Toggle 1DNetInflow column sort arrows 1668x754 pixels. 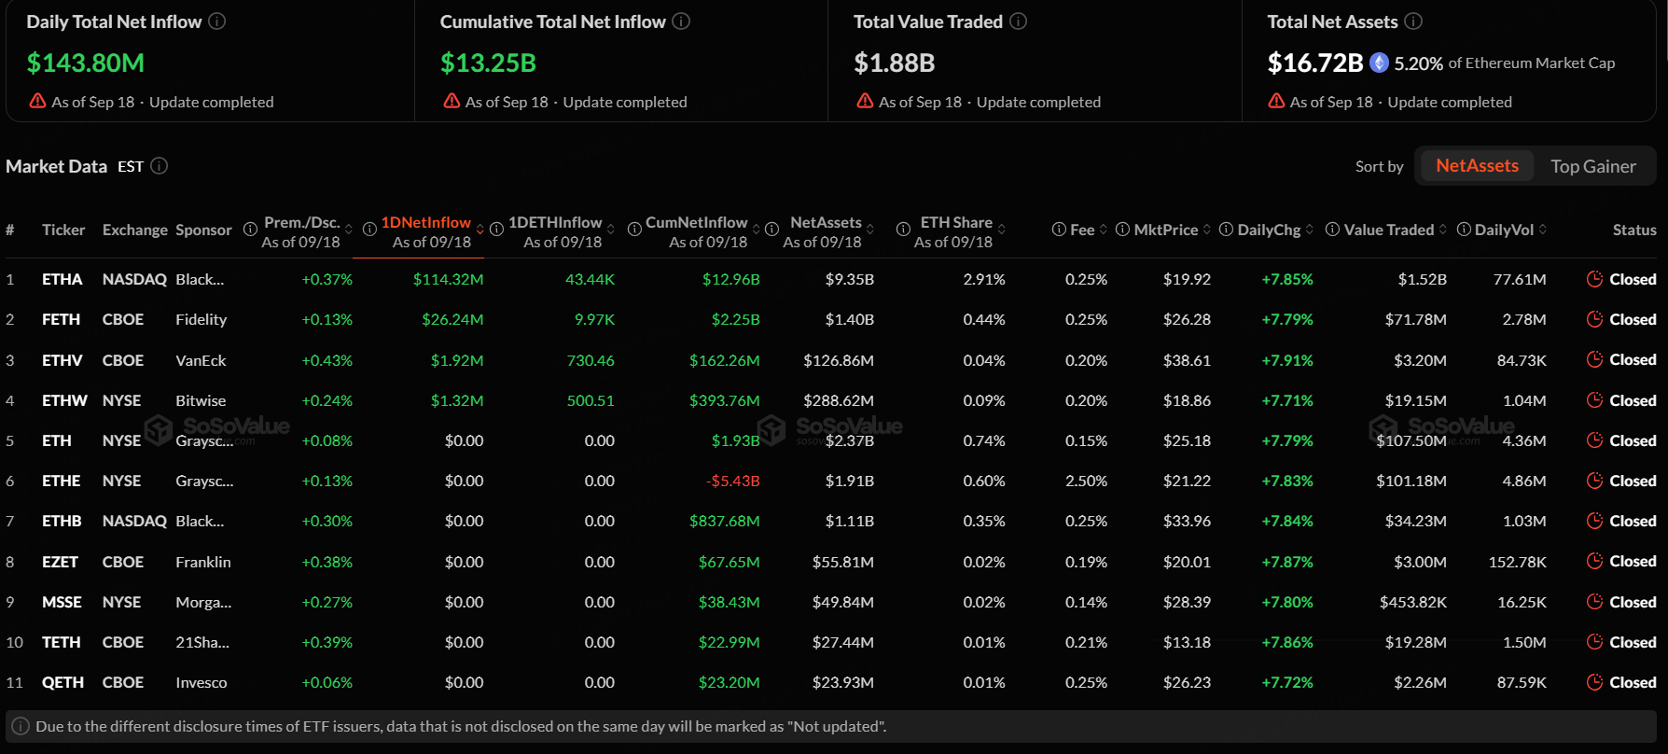[x=480, y=230]
